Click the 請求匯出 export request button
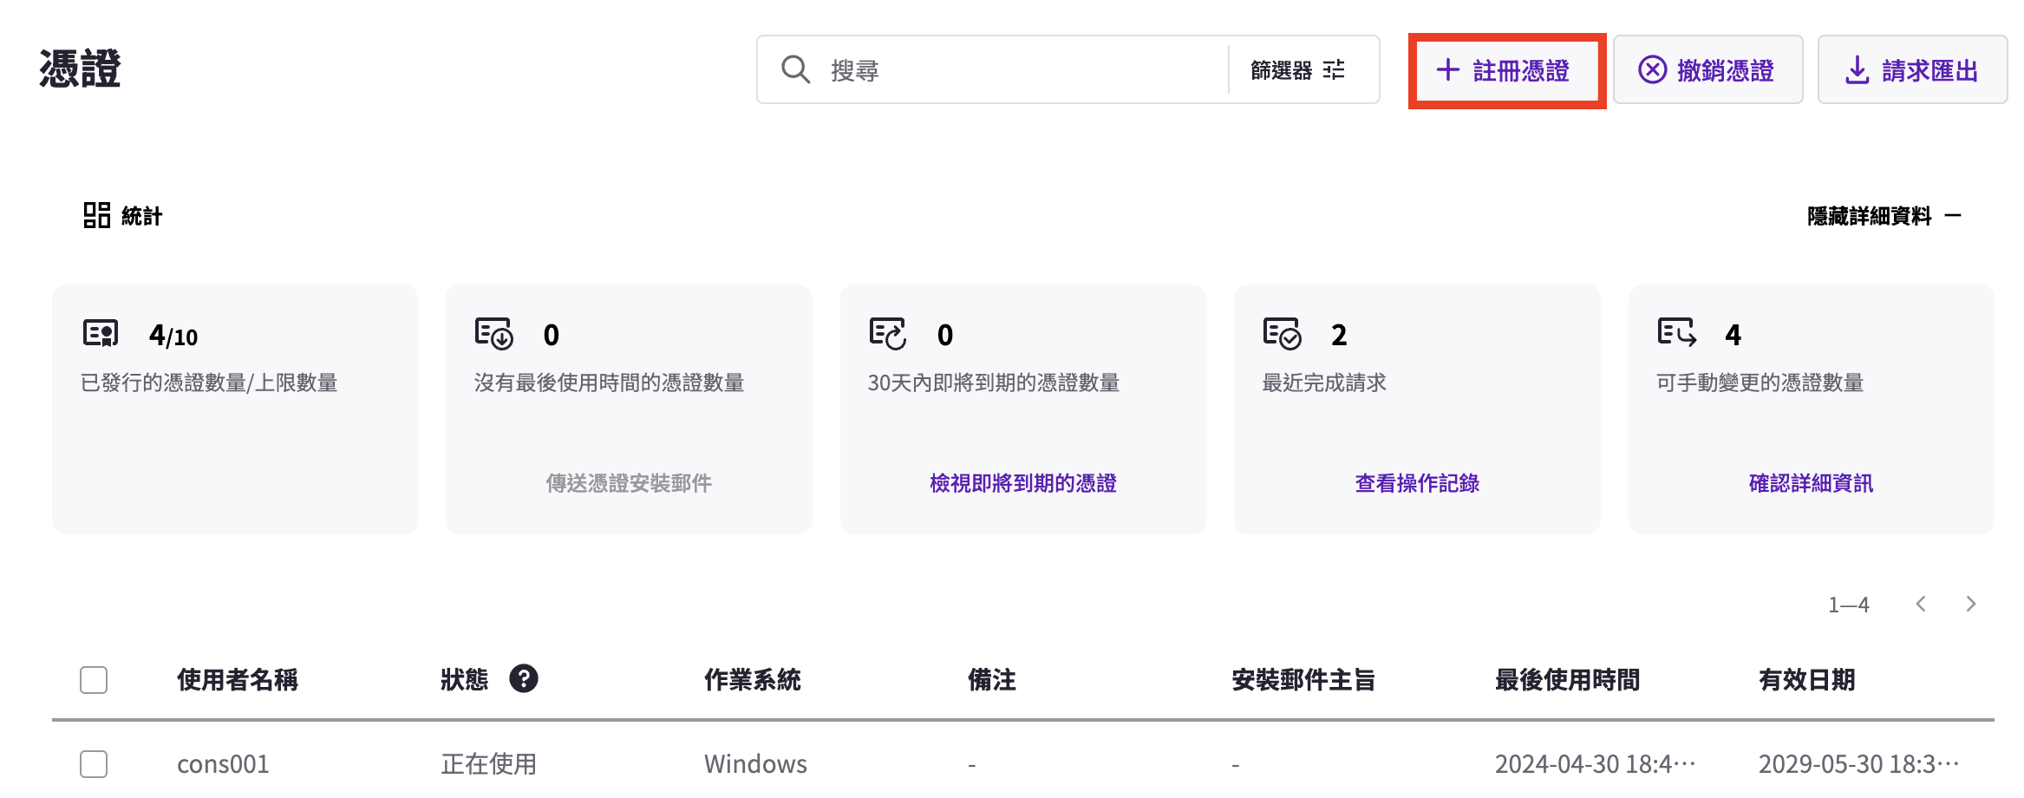 coord(1912,69)
